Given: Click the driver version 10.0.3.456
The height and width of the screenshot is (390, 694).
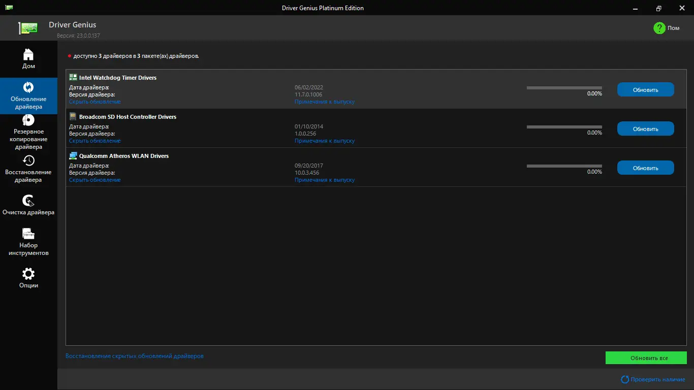Looking at the screenshot, I should [307, 173].
